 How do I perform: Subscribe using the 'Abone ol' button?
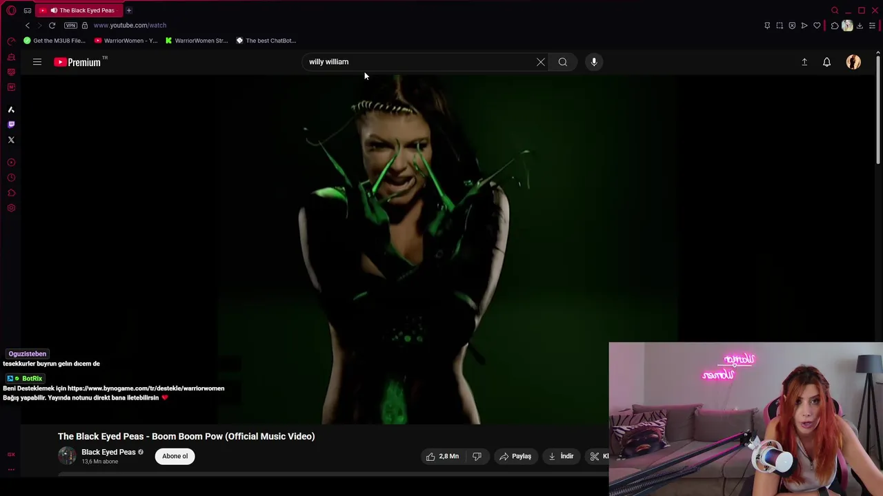tap(175, 456)
